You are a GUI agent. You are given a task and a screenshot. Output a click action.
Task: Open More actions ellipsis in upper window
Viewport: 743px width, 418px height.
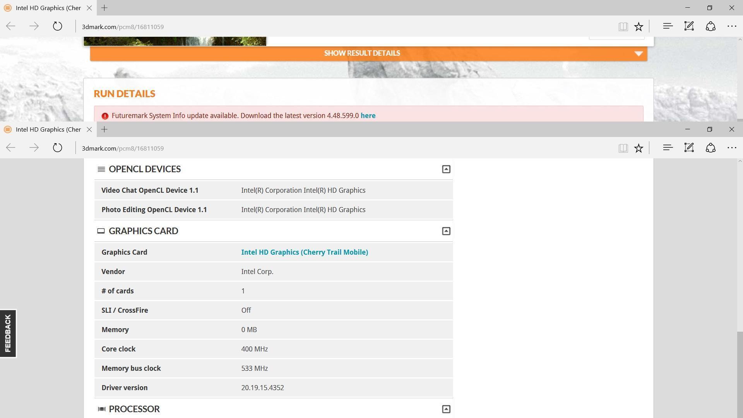coord(731,26)
